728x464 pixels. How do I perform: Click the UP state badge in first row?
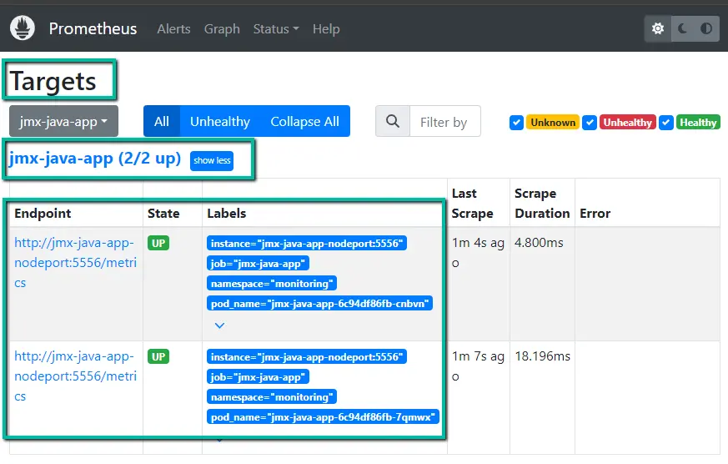click(158, 243)
